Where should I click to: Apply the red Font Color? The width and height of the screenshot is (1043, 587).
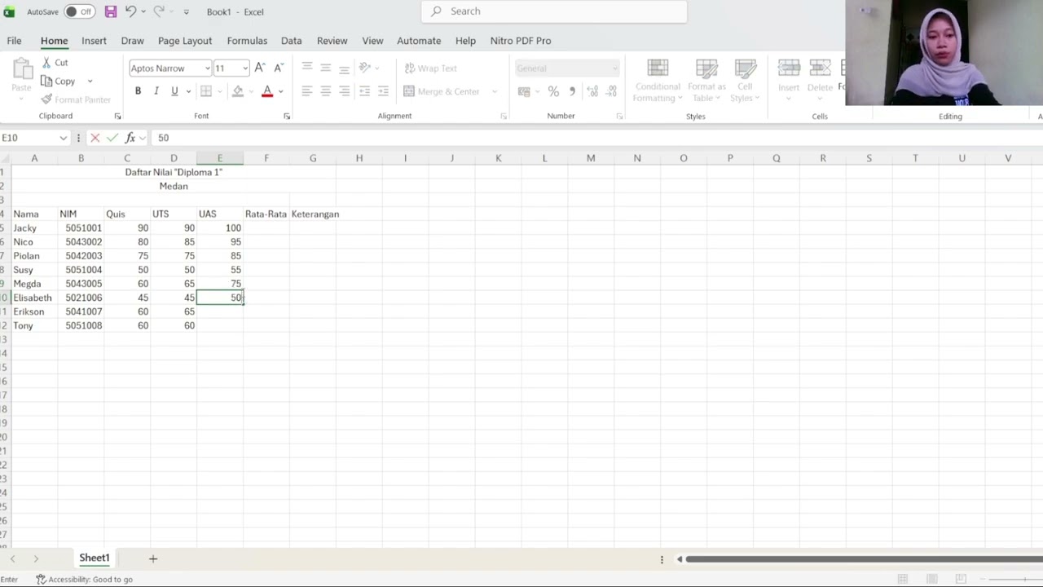click(x=266, y=91)
